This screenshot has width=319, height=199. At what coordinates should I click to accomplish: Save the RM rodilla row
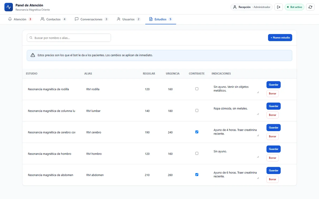click(274, 85)
